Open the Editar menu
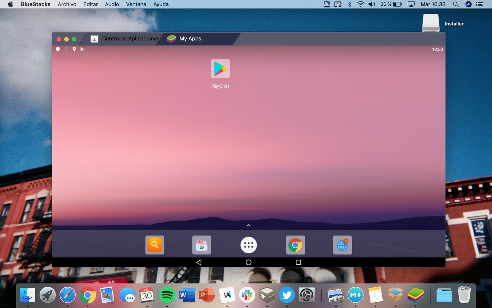 pyautogui.click(x=90, y=4)
